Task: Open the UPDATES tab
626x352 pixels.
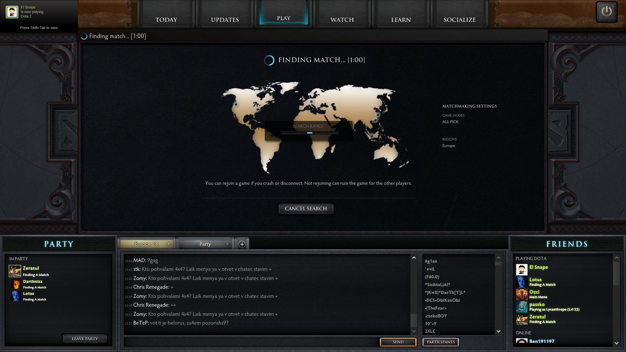Action: coord(225,20)
